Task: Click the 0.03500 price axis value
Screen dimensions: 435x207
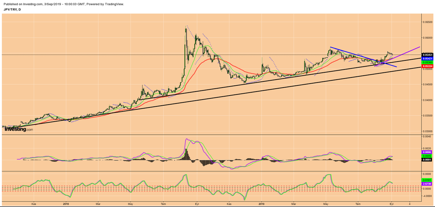Action: tap(428, 115)
